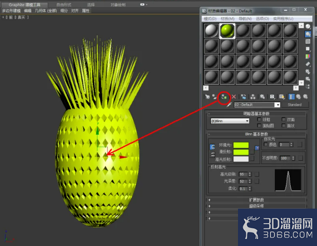Click red X Reset Map/Material icon
Image resolution: width=317 pixels, height=246 pixels.
tap(234, 97)
